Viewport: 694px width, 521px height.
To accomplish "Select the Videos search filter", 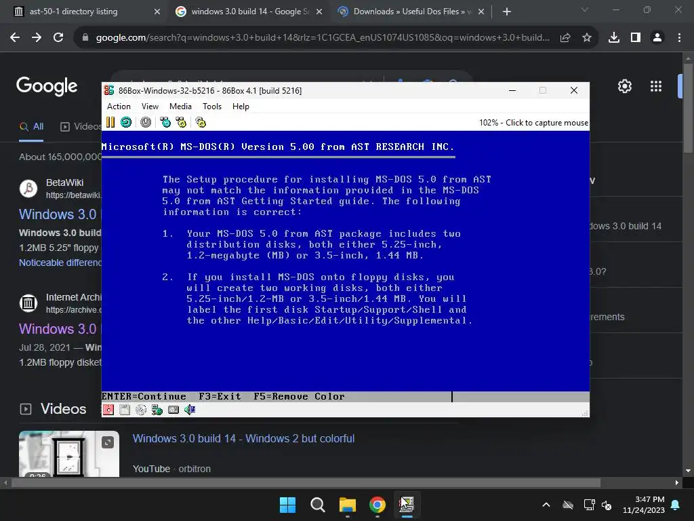I will (x=81, y=127).
